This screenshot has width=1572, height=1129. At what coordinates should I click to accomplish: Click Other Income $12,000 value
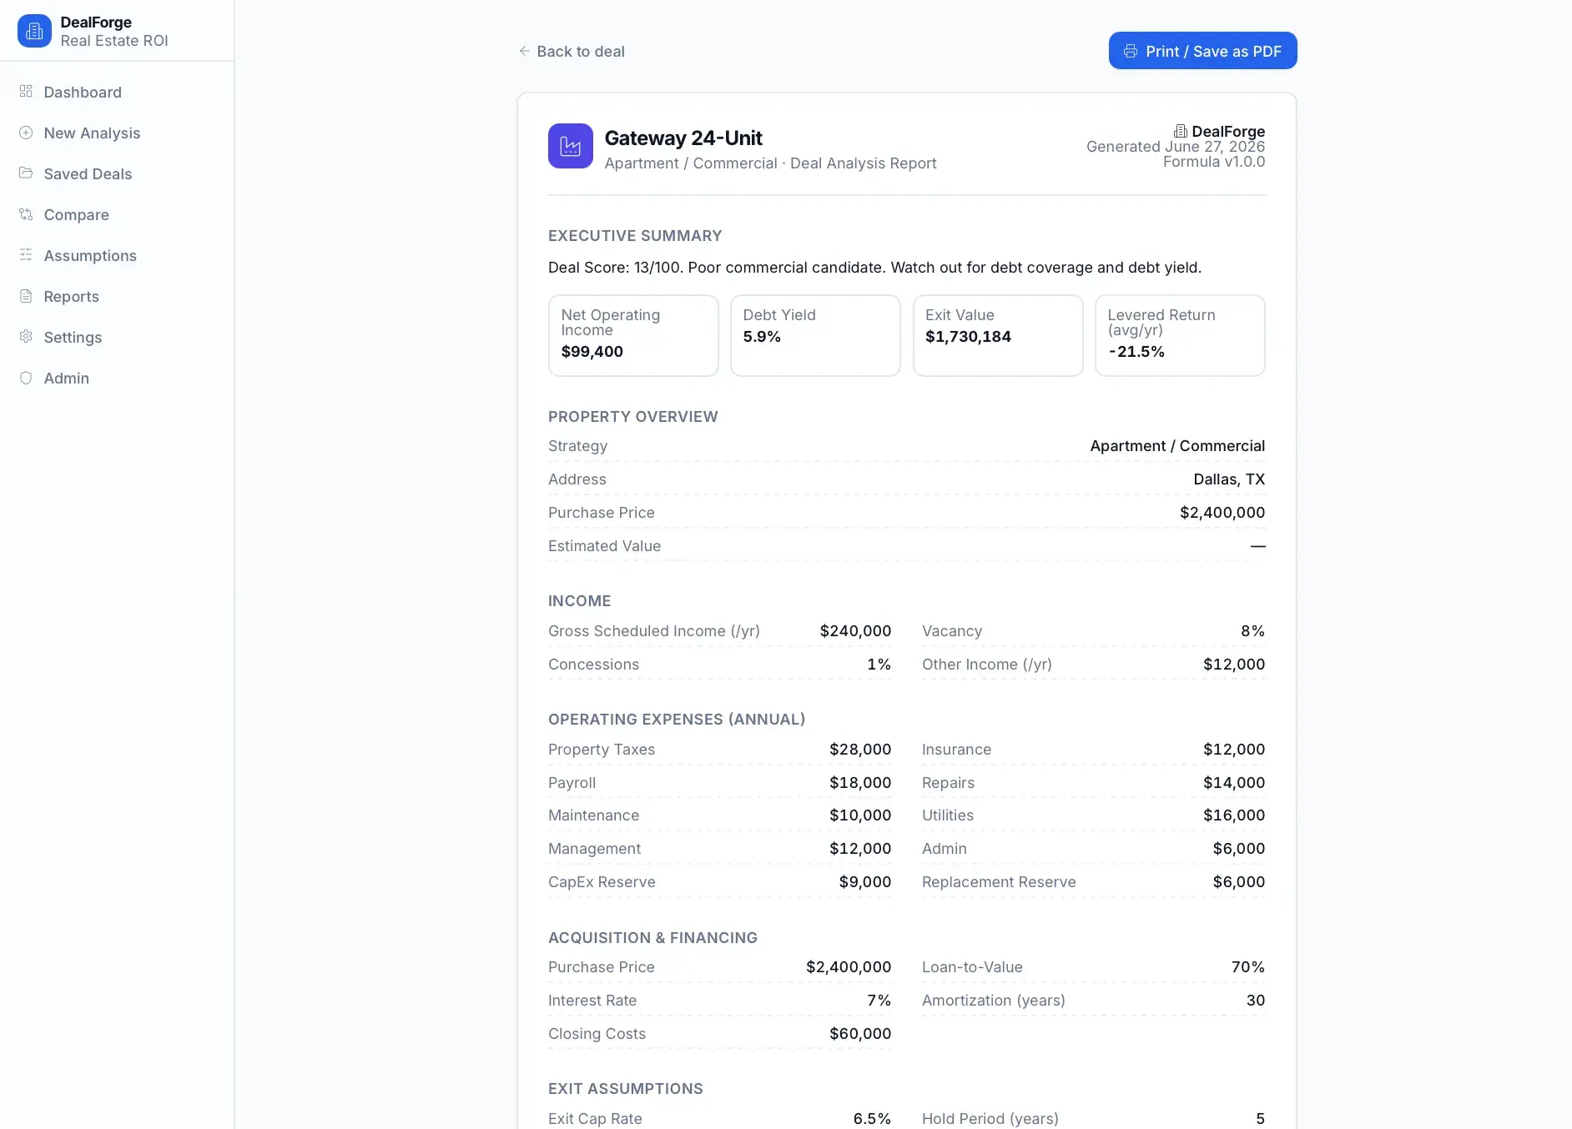pos(1234,665)
